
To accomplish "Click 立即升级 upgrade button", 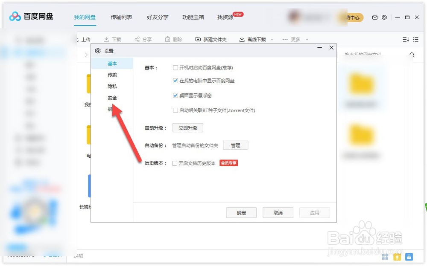I will click(x=187, y=128).
